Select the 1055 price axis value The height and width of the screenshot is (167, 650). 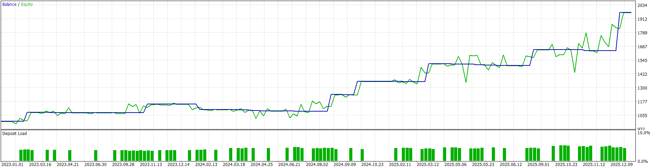click(x=642, y=116)
